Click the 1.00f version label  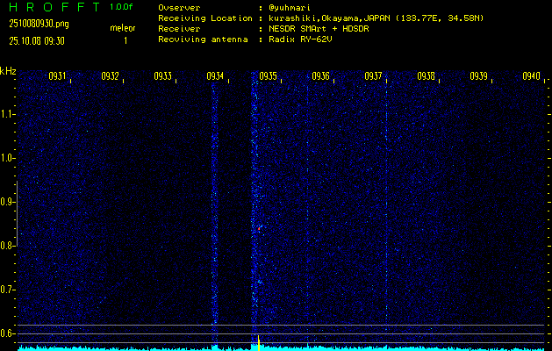pyautogui.click(x=121, y=7)
